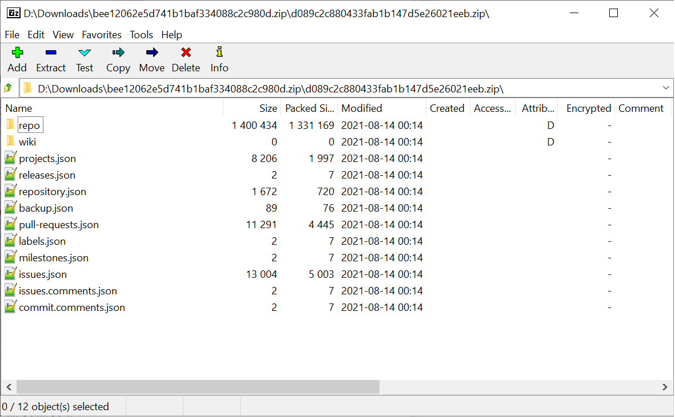The image size is (675, 417).
Task: Select the 'issues.json' file name
Action: [x=43, y=274]
